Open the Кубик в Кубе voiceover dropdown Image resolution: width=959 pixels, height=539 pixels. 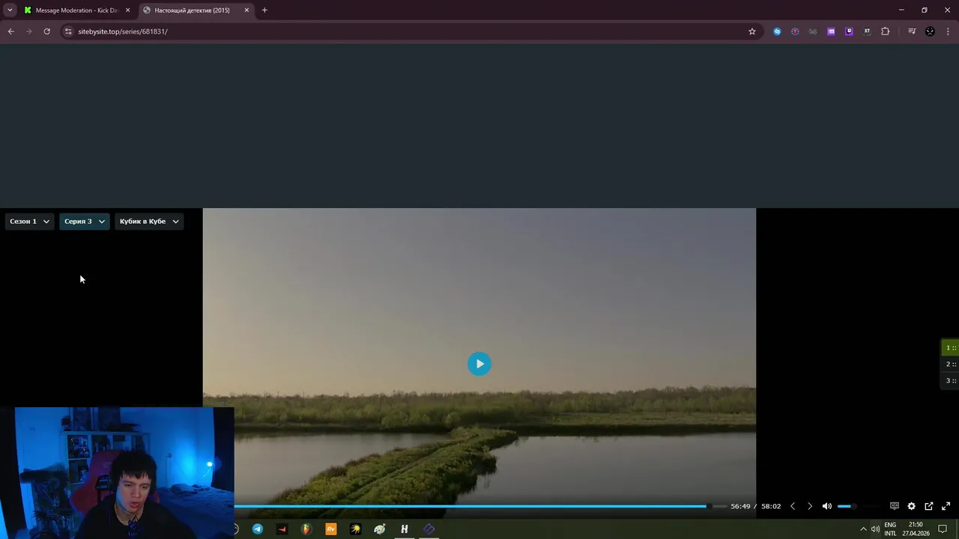tap(149, 222)
